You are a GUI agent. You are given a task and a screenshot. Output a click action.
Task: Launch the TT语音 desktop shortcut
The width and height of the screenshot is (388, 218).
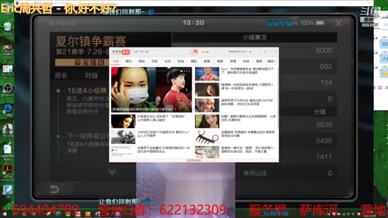(x=7, y=110)
